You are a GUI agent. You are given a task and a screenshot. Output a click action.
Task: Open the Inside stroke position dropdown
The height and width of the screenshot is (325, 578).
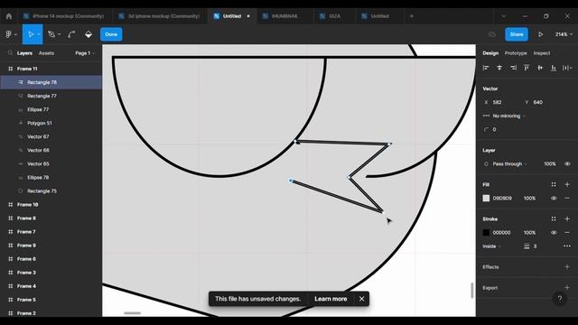[492, 246]
